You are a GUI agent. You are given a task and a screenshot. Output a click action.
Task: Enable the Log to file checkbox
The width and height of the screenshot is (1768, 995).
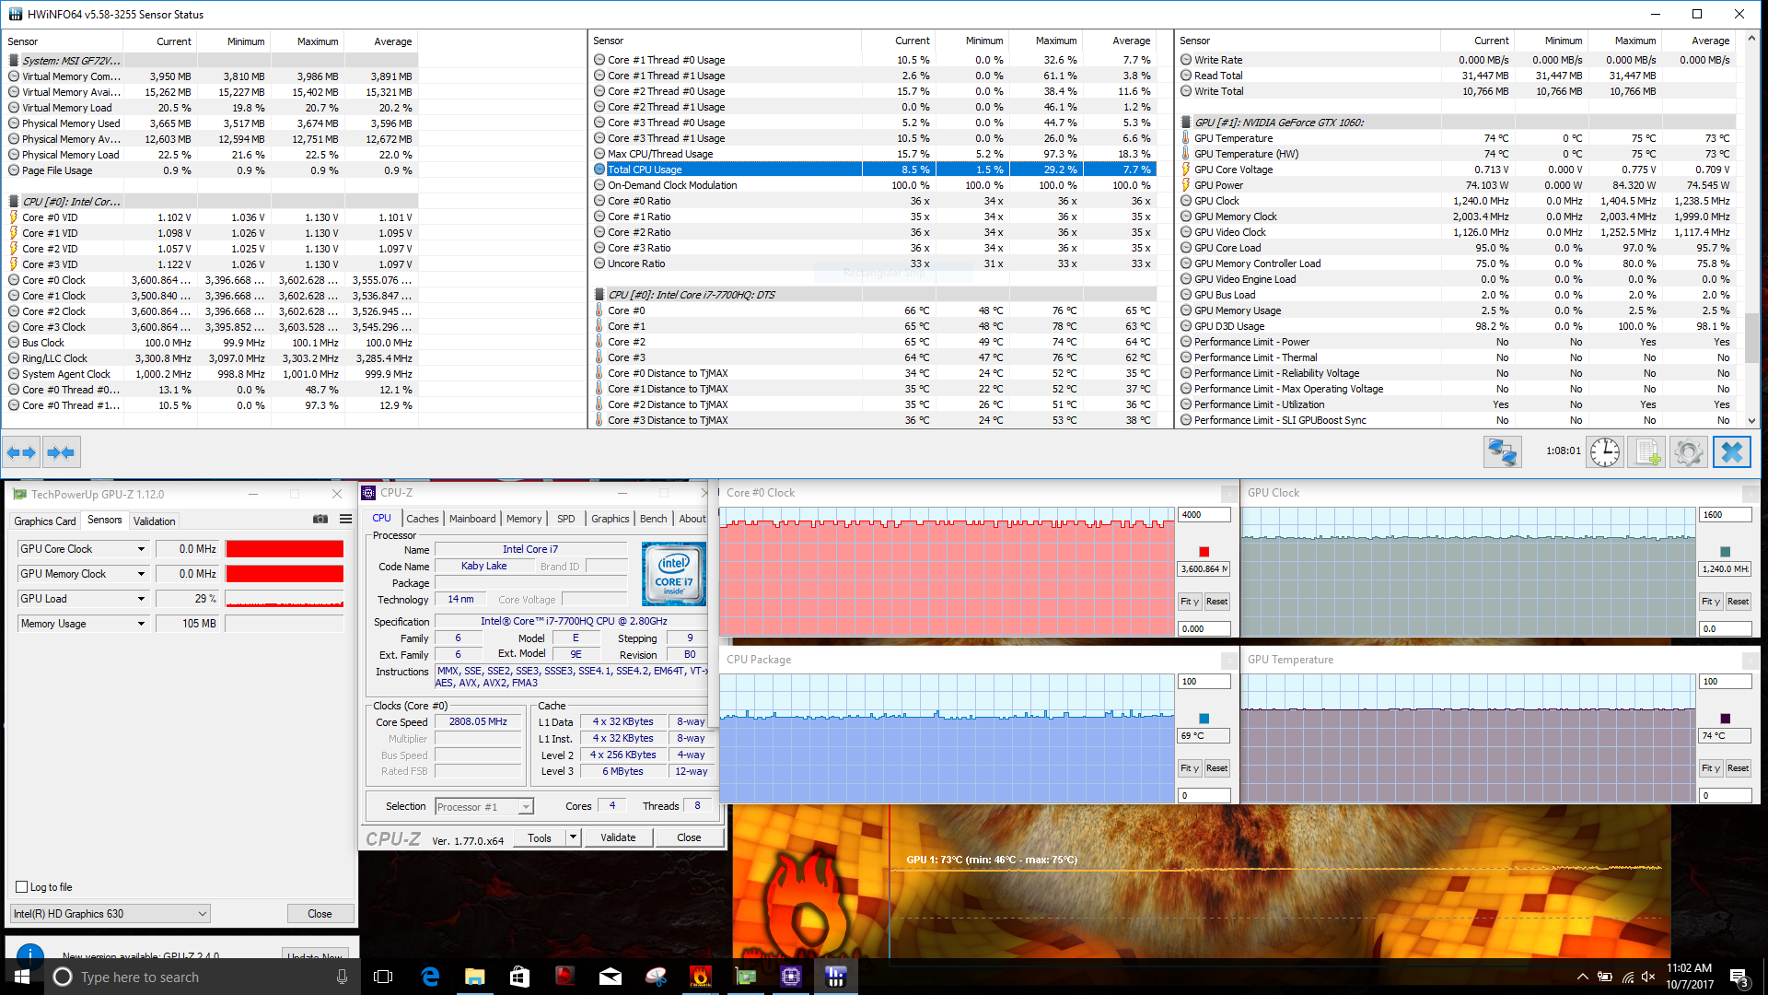click(x=21, y=887)
